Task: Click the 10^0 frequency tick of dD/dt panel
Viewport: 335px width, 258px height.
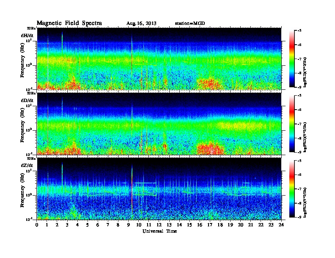Action: [29, 130]
